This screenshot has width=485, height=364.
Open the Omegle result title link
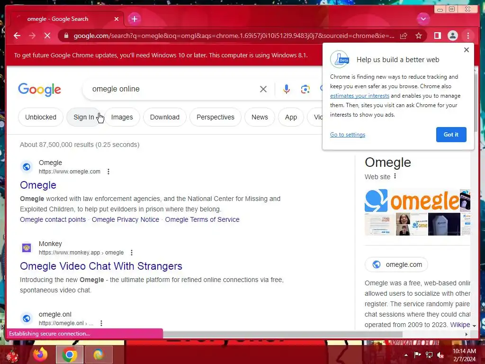pyautogui.click(x=38, y=185)
